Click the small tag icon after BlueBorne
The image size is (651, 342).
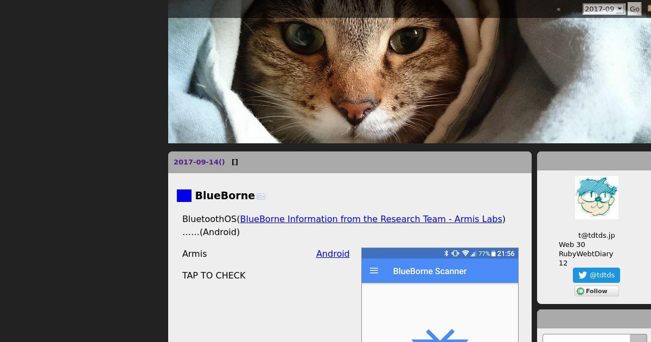tap(261, 197)
